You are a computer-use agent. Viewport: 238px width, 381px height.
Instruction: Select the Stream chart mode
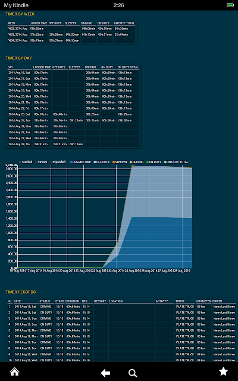[x=41, y=162]
